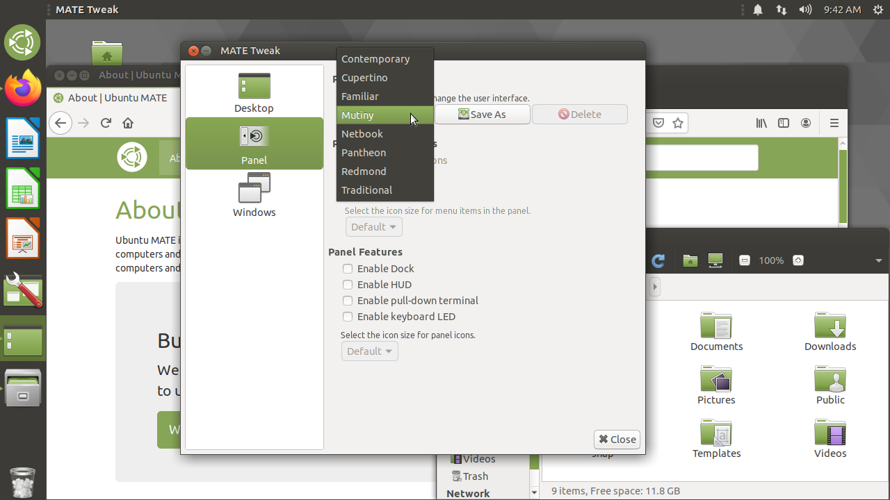890x500 pixels.
Task: Expand the file manager path bar arrow
Action: (x=655, y=286)
